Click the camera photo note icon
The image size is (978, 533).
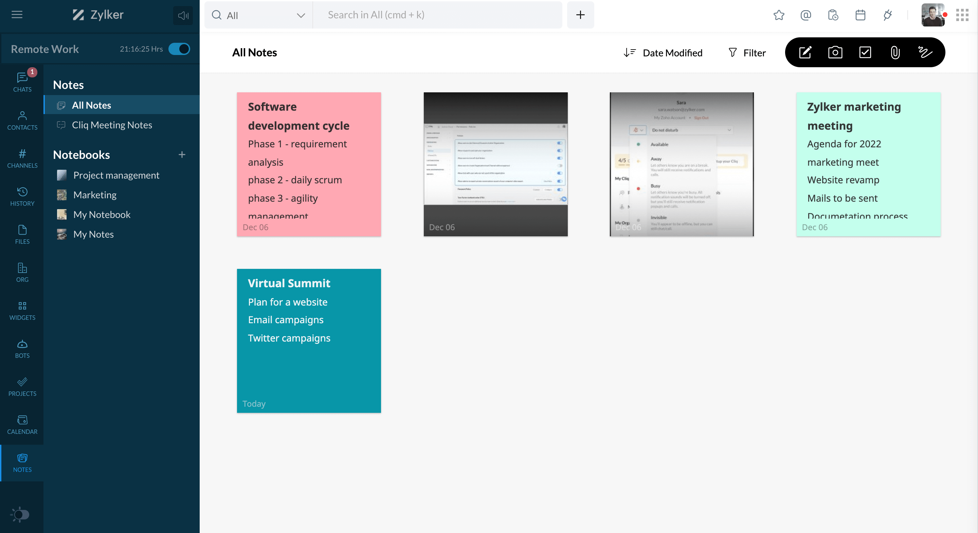pos(835,52)
